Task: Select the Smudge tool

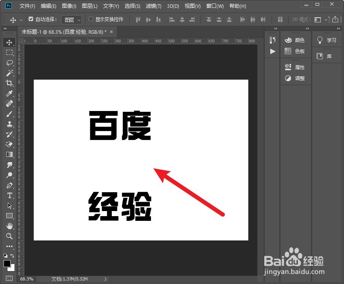Action: [x=9, y=165]
